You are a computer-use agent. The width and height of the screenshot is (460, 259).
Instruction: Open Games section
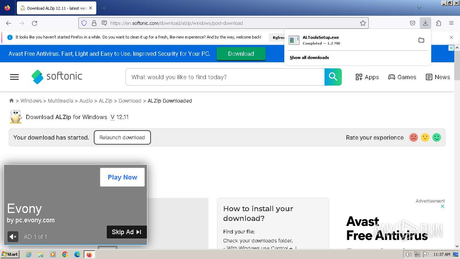coord(402,77)
